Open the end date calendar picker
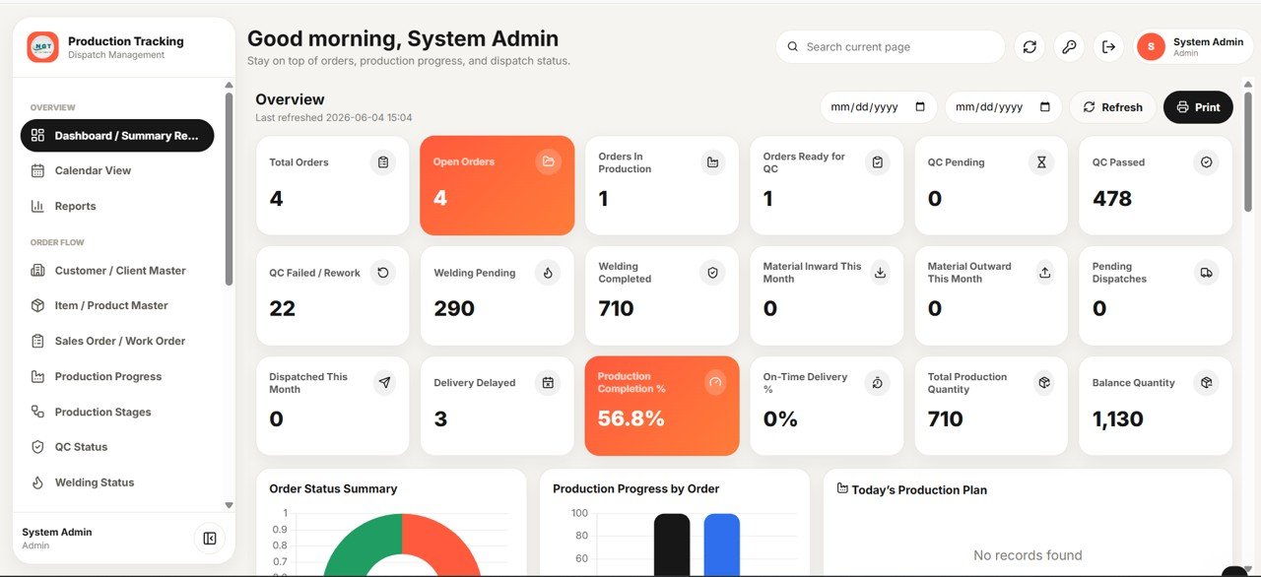This screenshot has height=577, width=1261. [1045, 107]
